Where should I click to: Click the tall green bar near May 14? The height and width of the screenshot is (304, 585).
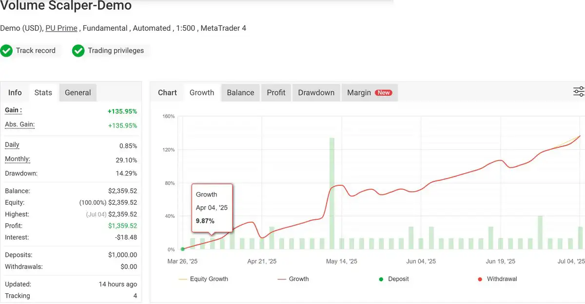(x=332, y=194)
